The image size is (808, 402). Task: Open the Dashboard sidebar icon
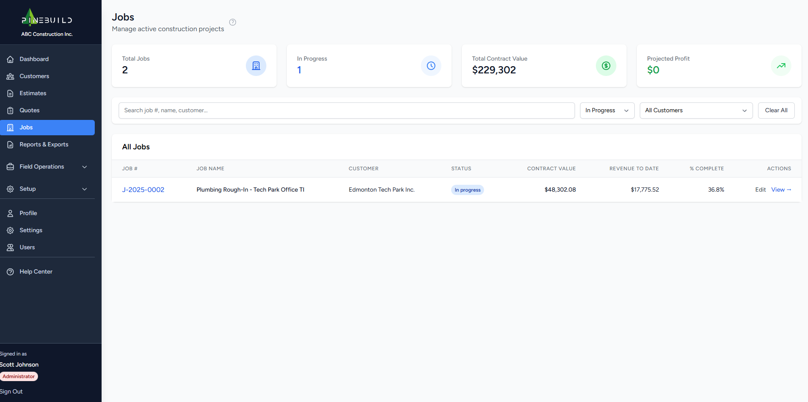pos(10,59)
